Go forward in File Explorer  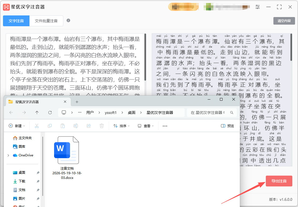tap(24, 113)
